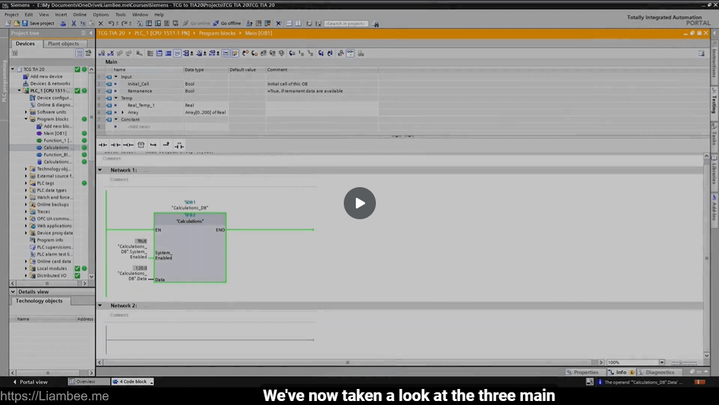Open the Online menu
The image size is (719, 405).
(x=80, y=14)
